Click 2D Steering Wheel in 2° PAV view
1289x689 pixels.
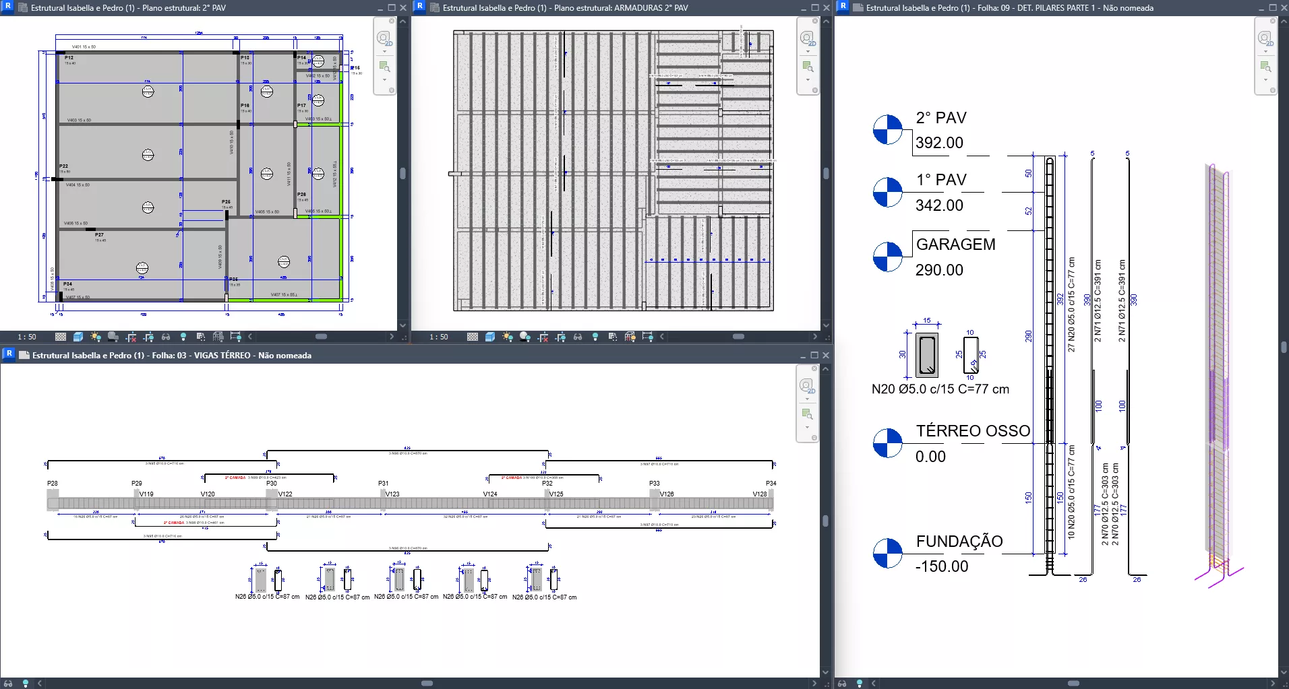click(384, 38)
